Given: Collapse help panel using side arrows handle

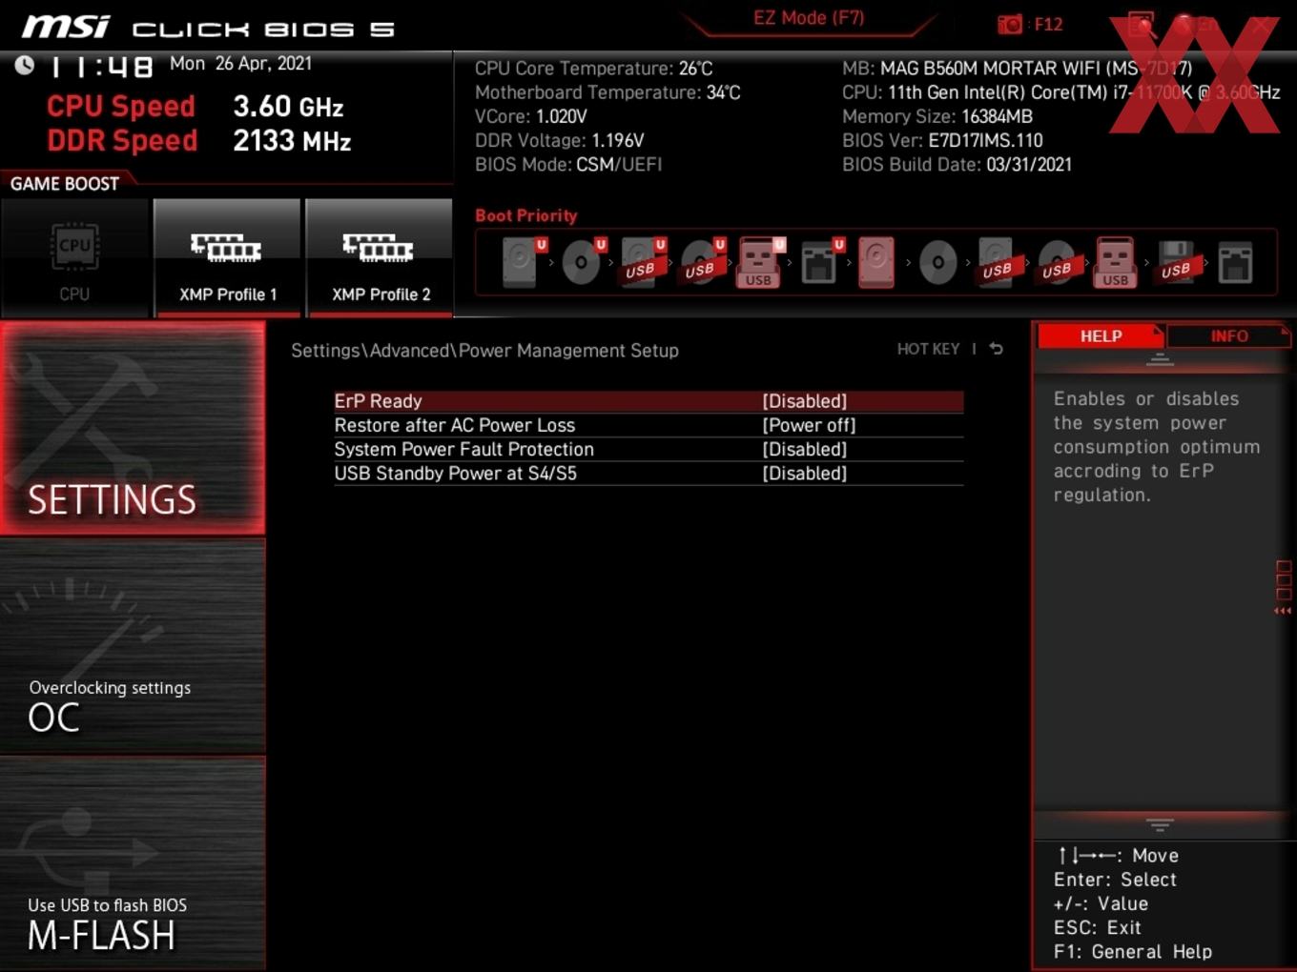Looking at the screenshot, I should (x=1283, y=587).
